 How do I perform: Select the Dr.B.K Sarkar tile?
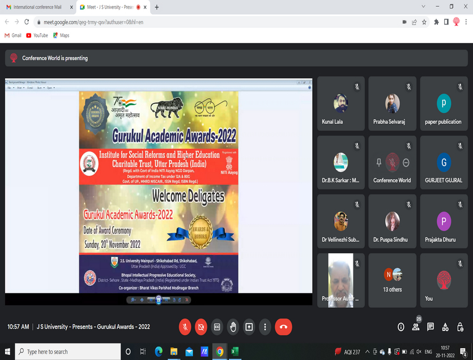(341, 163)
